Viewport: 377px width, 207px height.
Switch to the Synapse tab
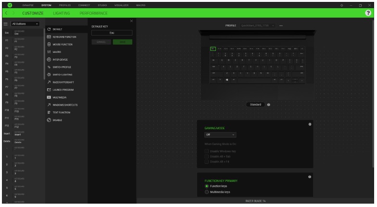(28, 5)
